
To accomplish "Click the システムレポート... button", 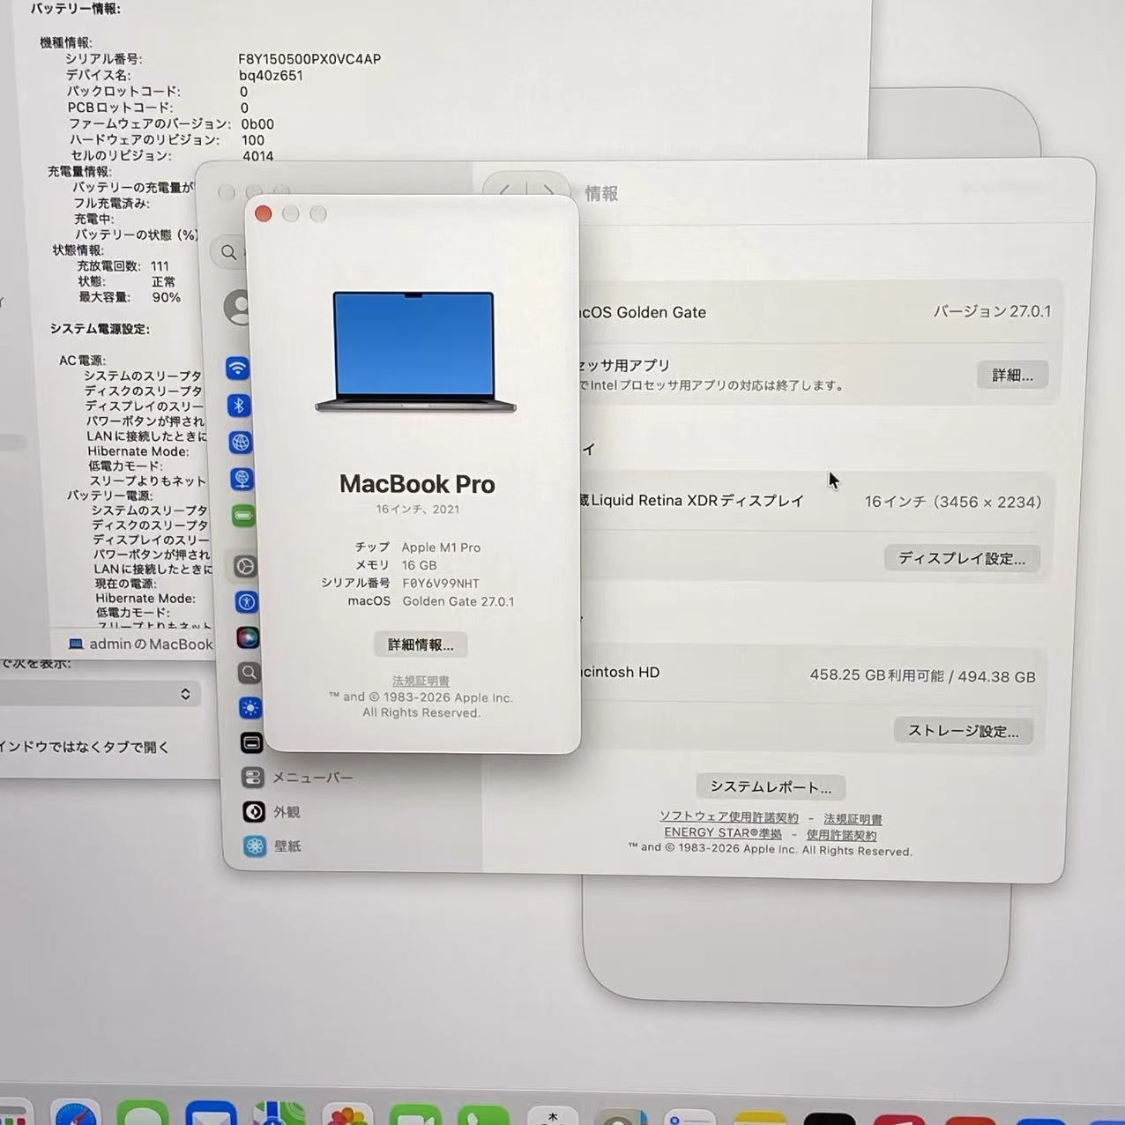I will pyautogui.click(x=771, y=786).
